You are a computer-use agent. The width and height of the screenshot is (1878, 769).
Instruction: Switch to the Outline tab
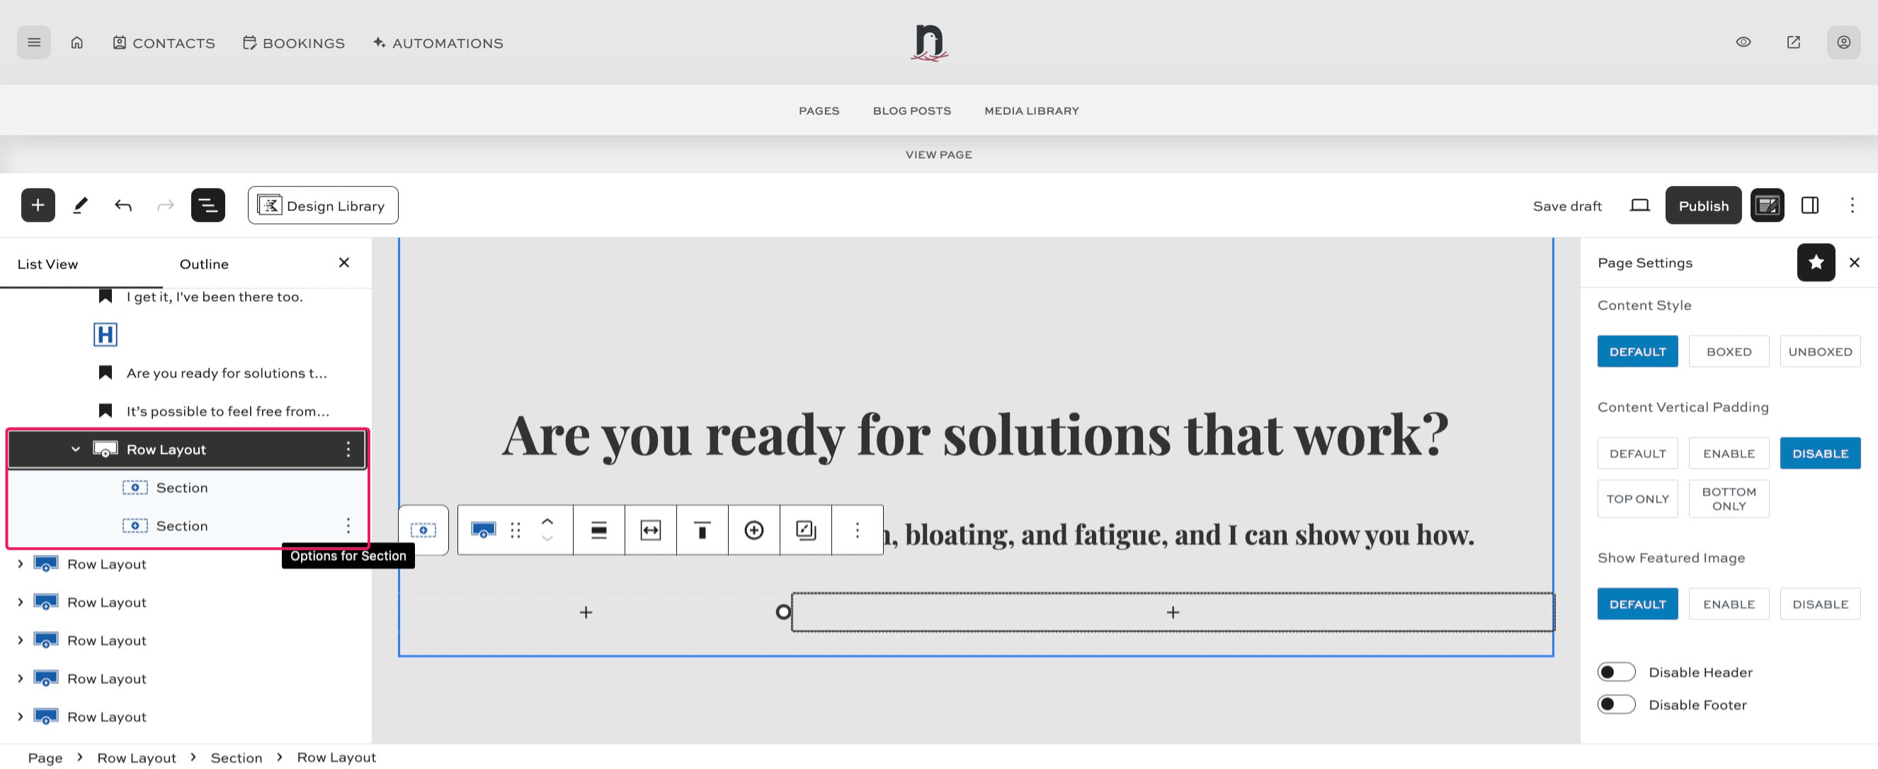[203, 264]
